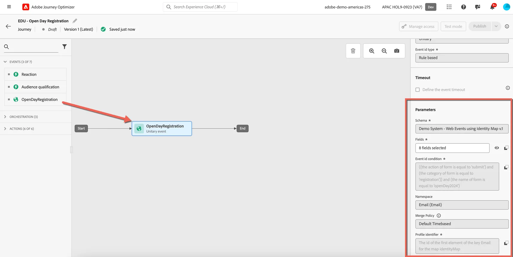
Task: Delete selected node with trash icon
Action: [x=353, y=51]
